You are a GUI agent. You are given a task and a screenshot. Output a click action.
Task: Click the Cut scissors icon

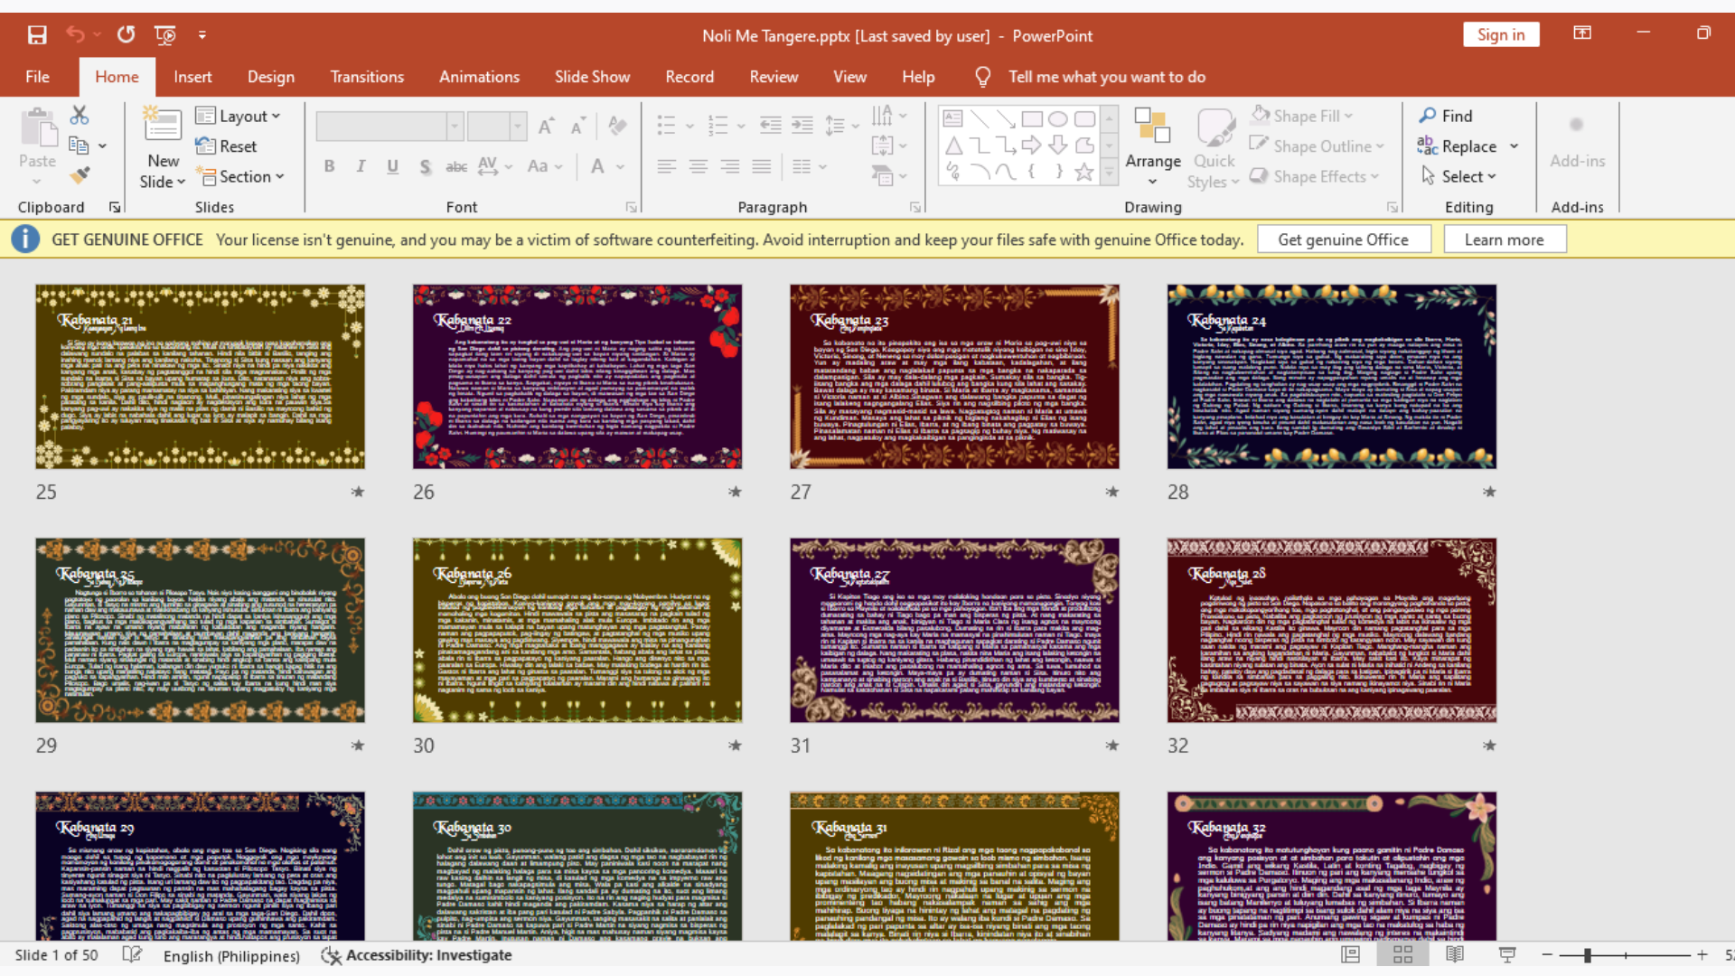pyautogui.click(x=80, y=116)
